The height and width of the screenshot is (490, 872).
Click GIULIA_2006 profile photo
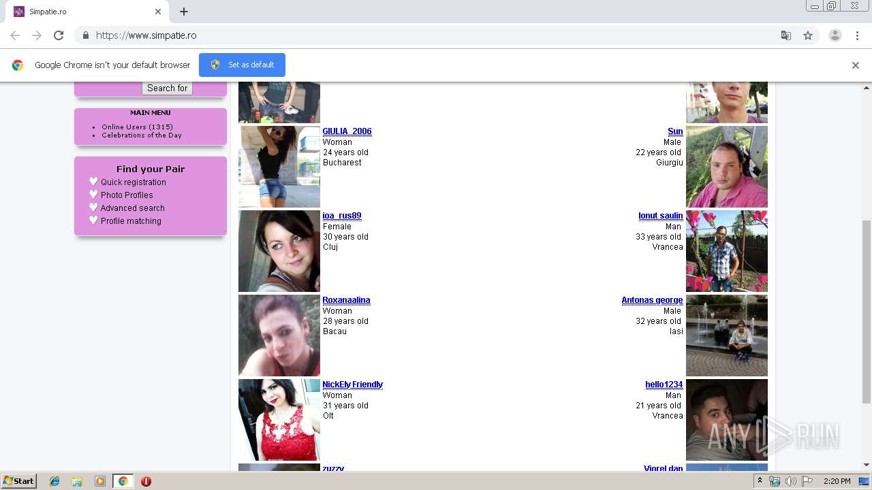(x=279, y=167)
